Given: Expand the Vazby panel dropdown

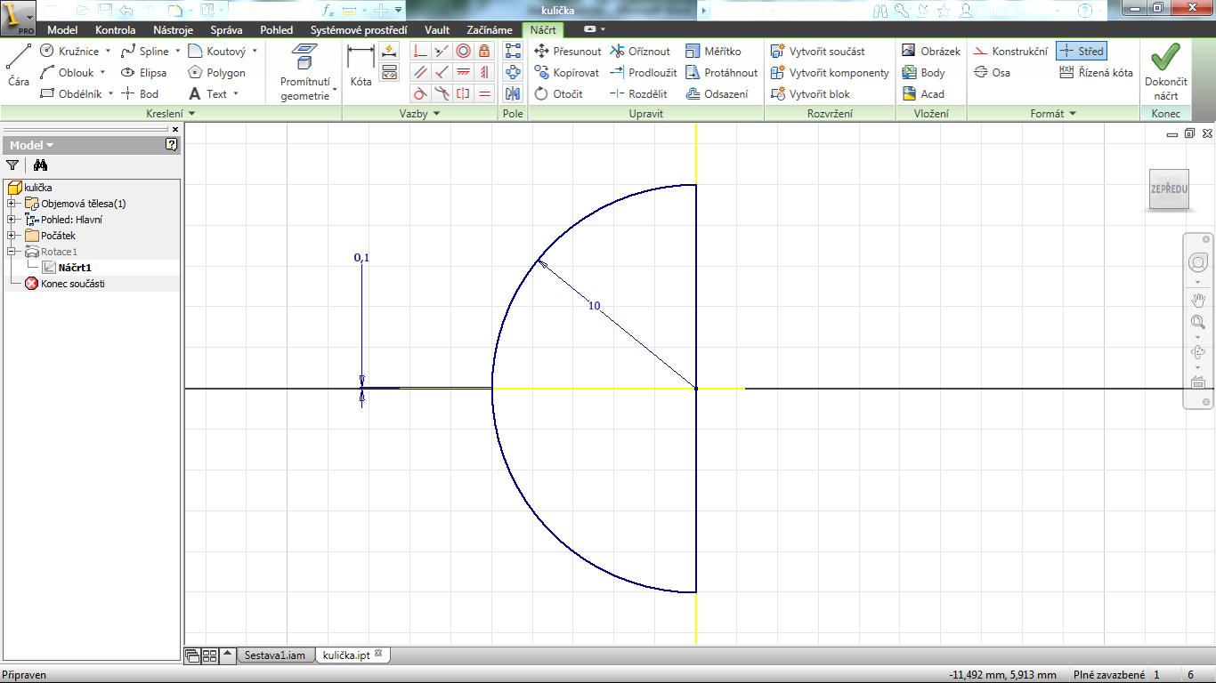Looking at the screenshot, I should pos(436,114).
